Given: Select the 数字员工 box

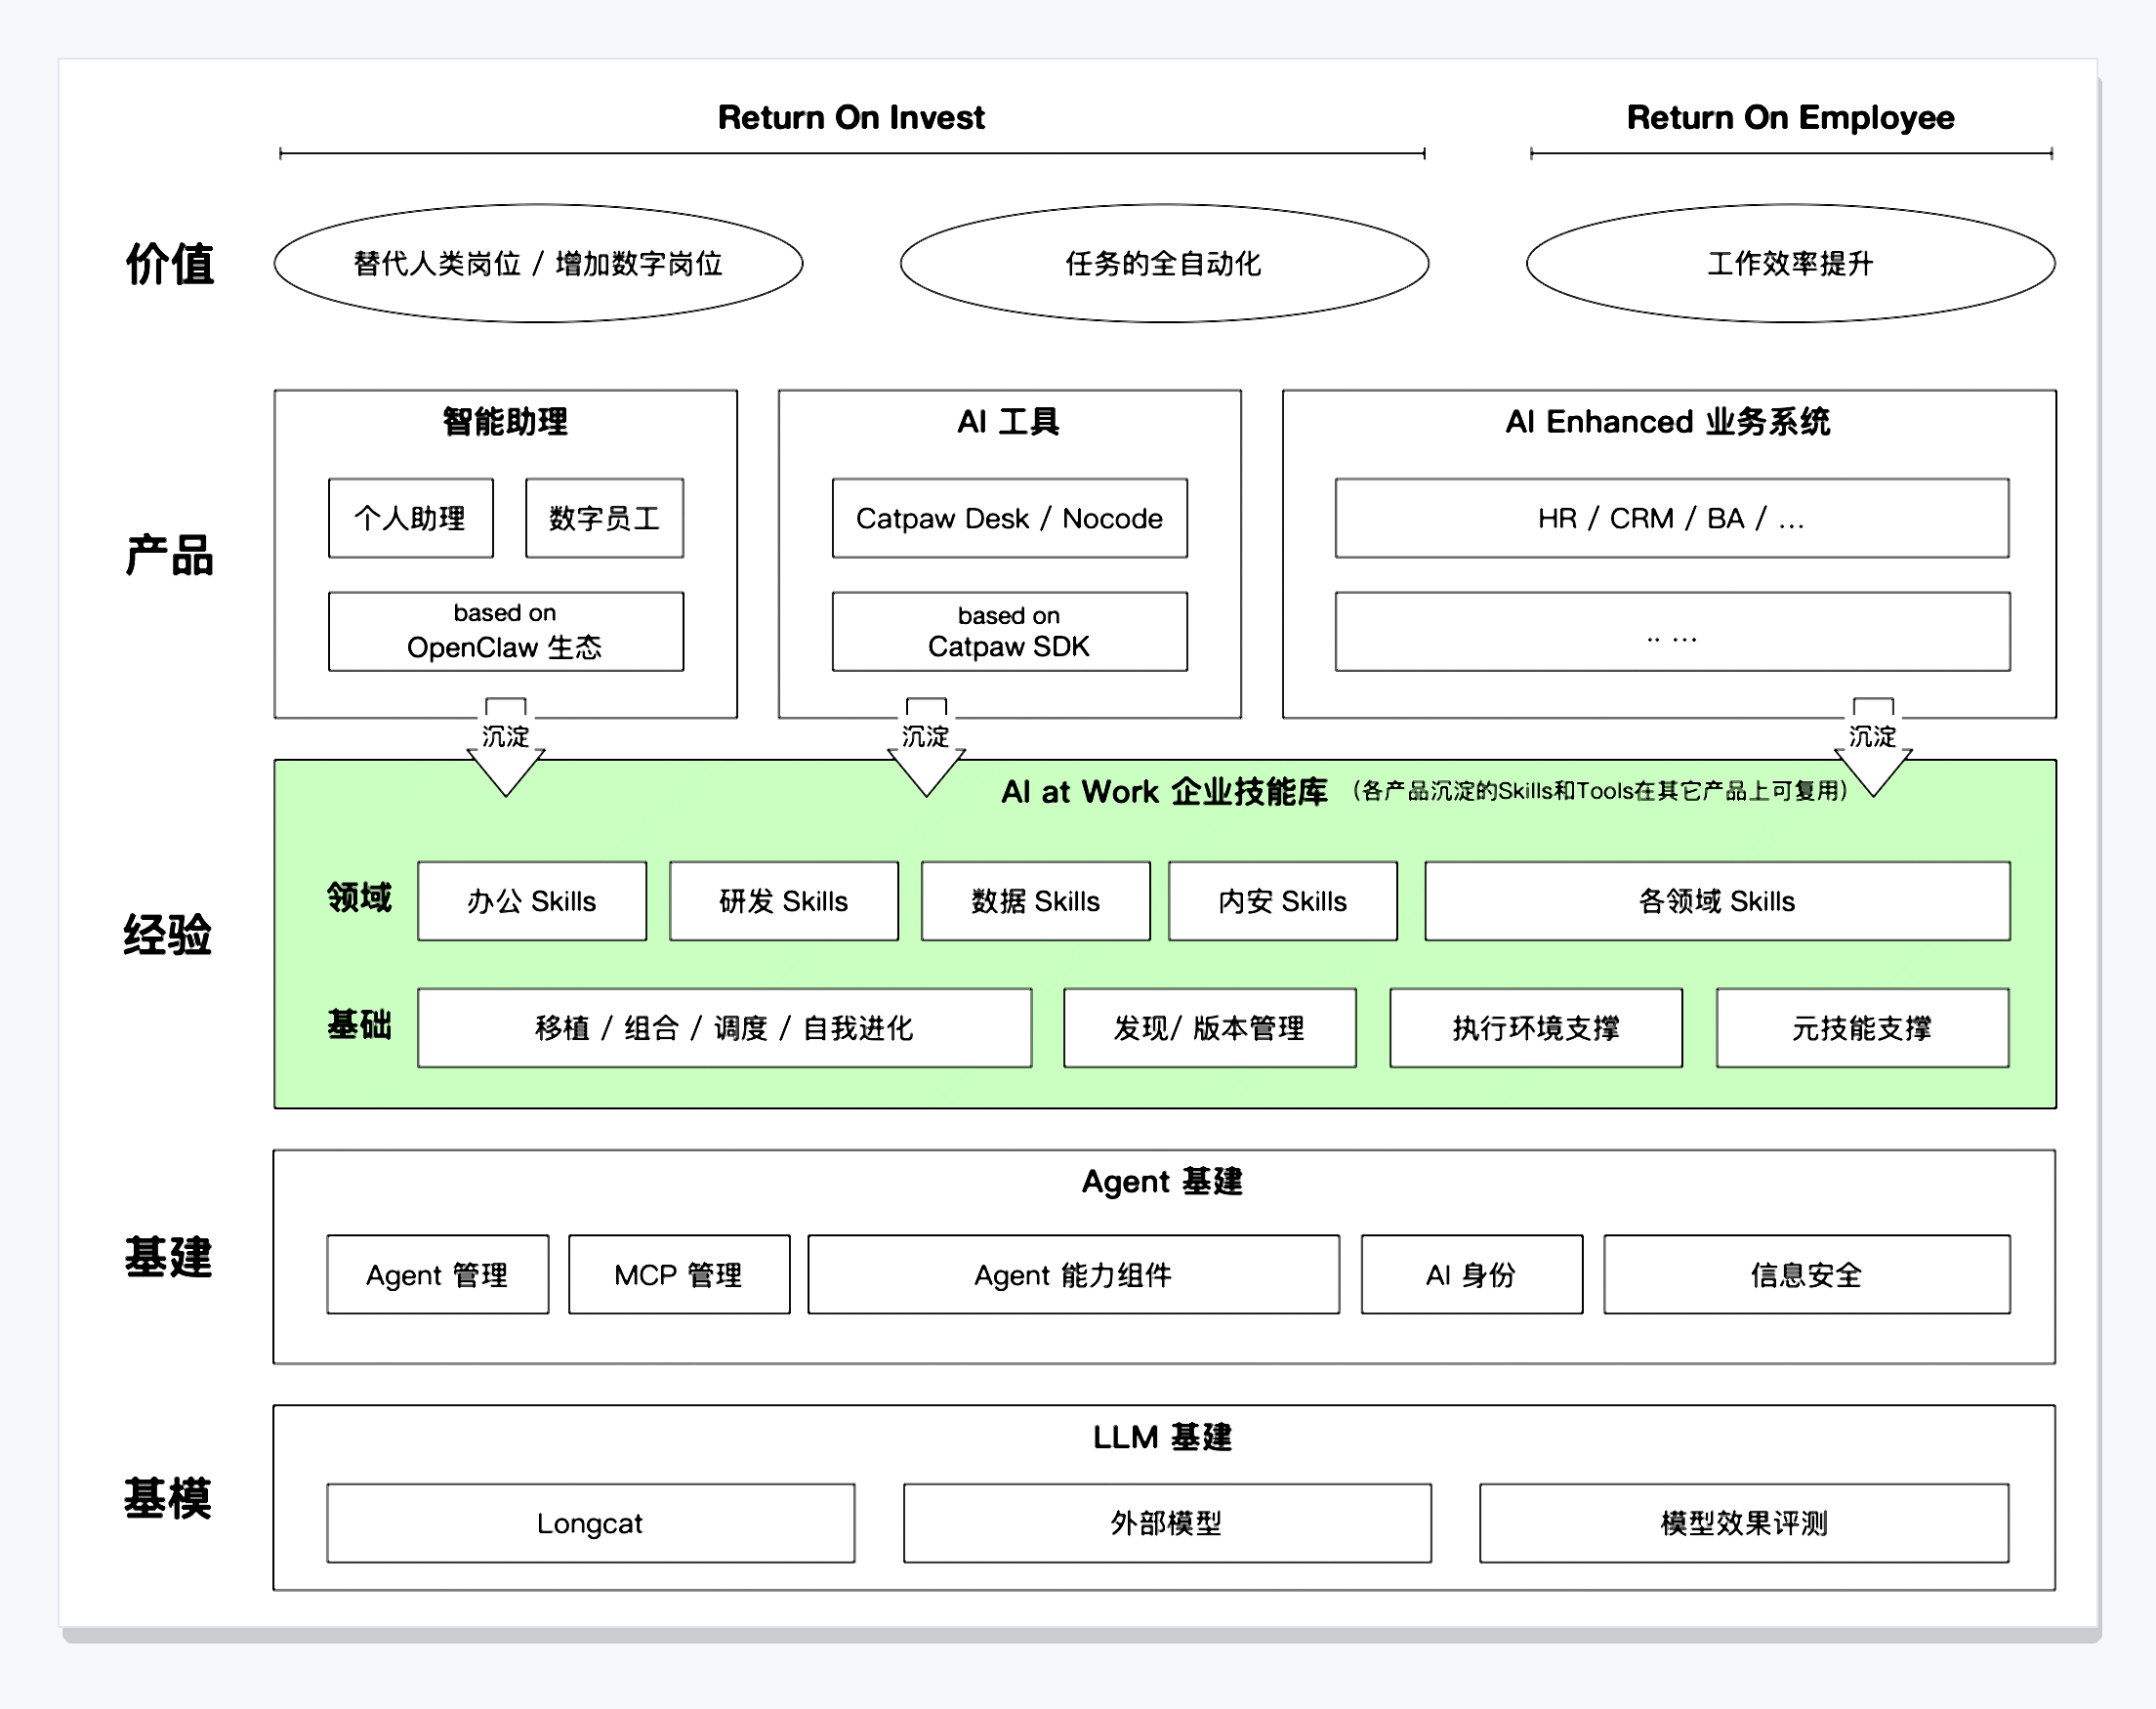Looking at the screenshot, I should [605, 518].
